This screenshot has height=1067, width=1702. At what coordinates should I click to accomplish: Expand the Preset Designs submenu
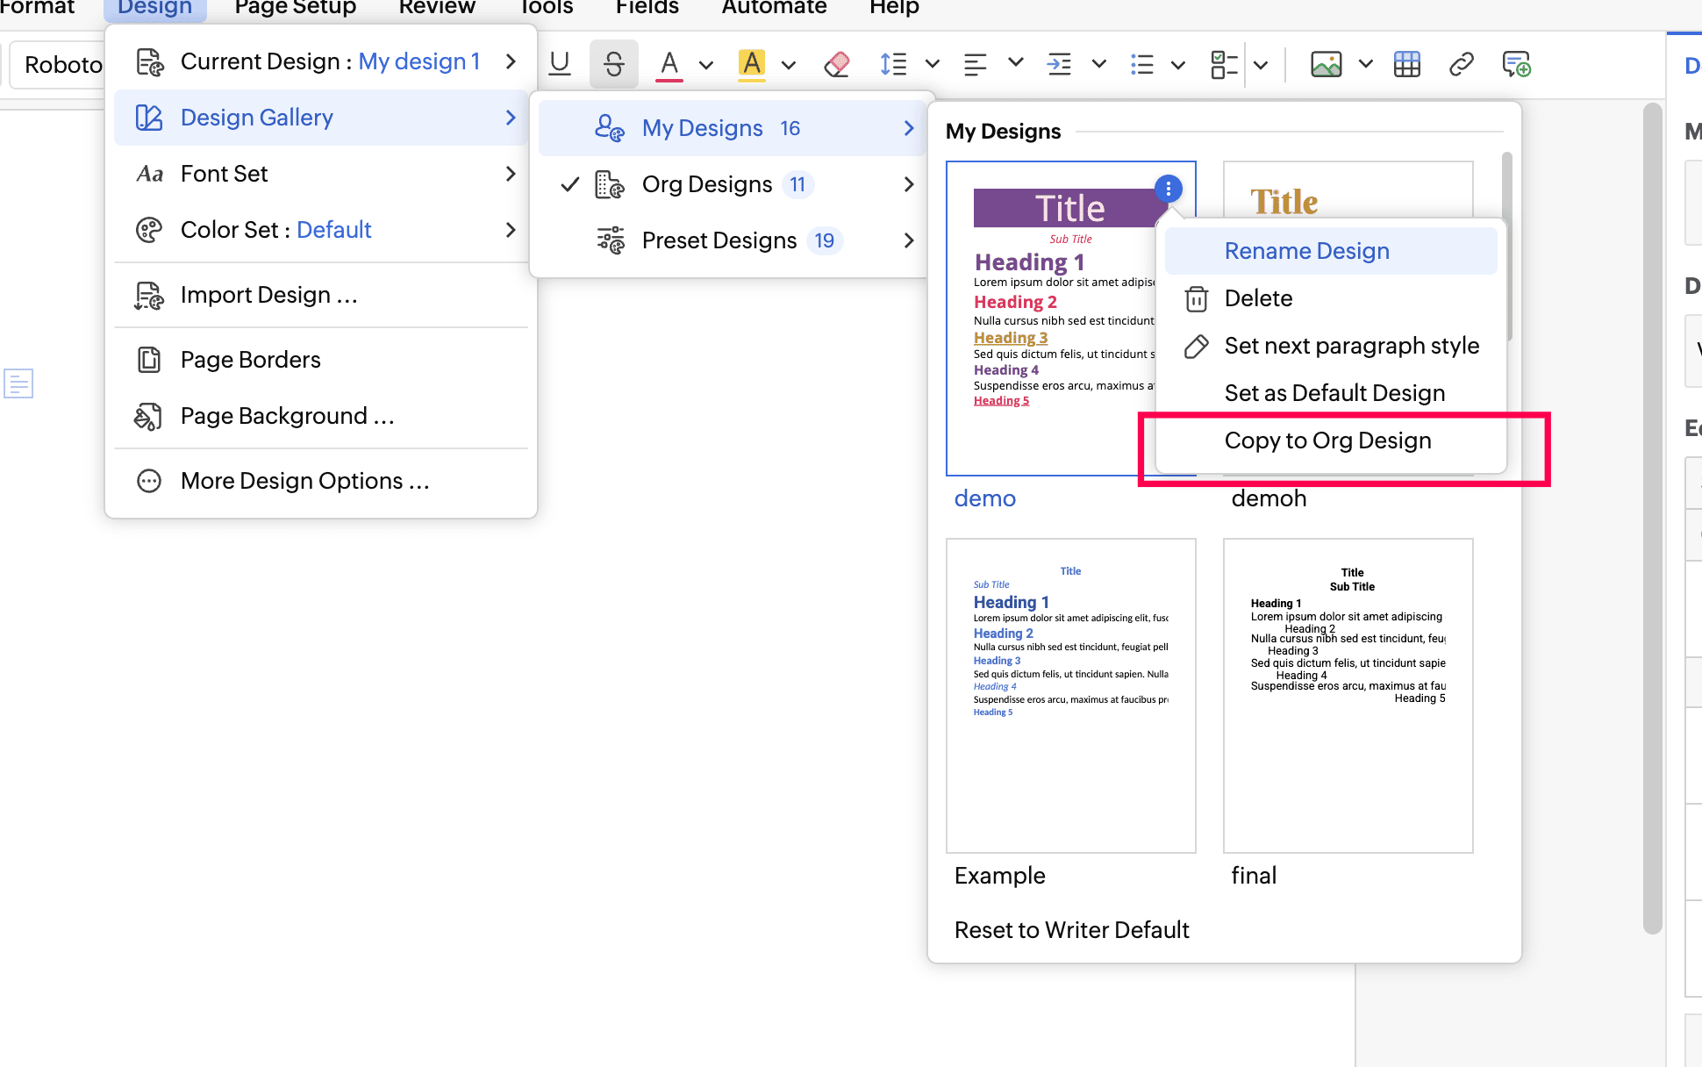719,240
